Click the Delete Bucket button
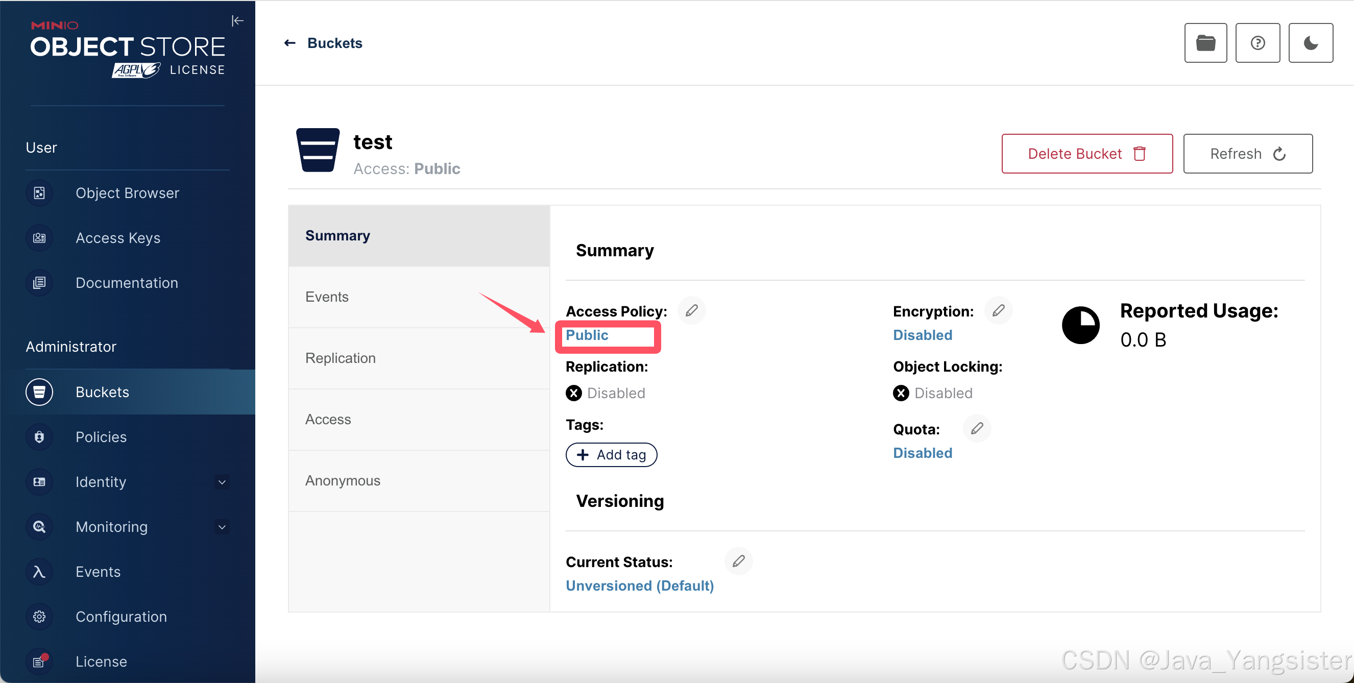The width and height of the screenshot is (1354, 683). coord(1086,154)
